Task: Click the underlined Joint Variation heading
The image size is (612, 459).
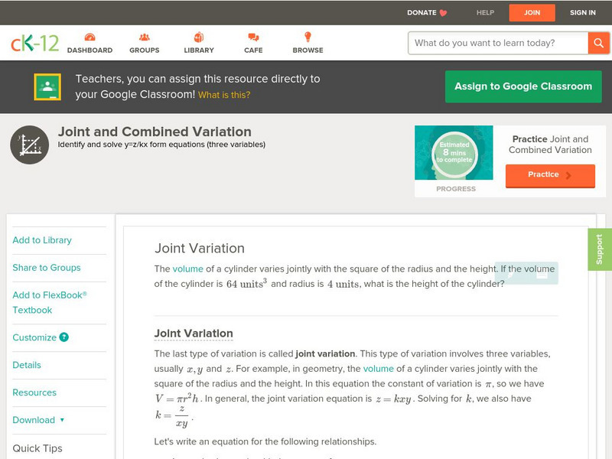Action: (194, 334)
